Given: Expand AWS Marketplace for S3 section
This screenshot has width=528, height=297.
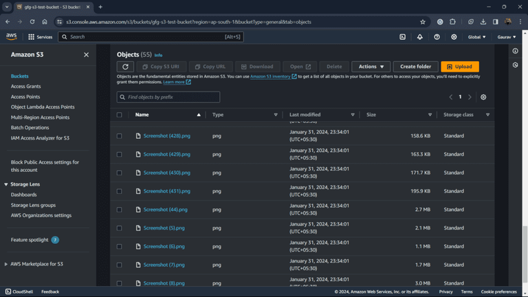Looking at the screenshot, I should coord(6,264).
